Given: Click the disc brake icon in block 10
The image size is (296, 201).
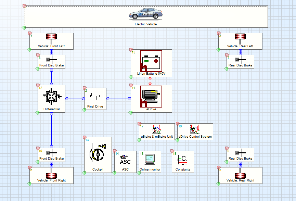Looking at the screenshot, I should point(51,153).
